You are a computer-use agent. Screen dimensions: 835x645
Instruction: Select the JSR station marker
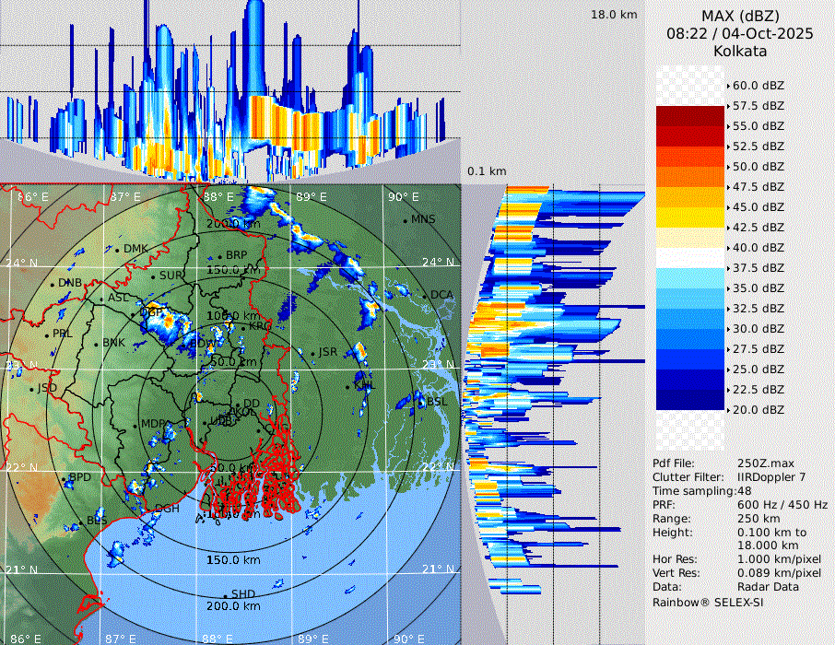coord(313,353)
